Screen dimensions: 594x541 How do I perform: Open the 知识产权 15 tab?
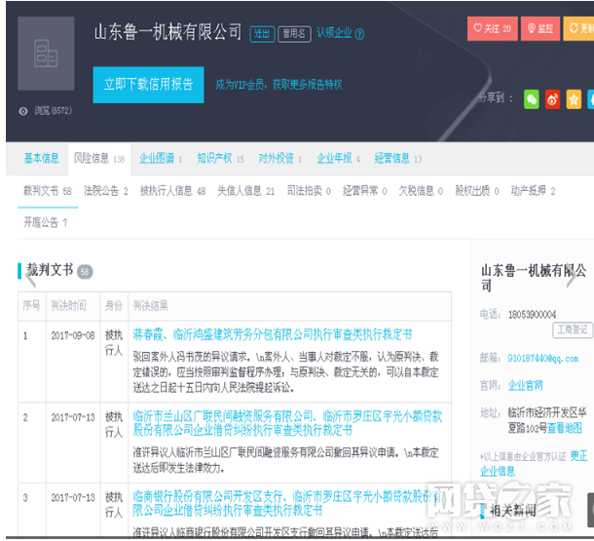tap(220, 158)
